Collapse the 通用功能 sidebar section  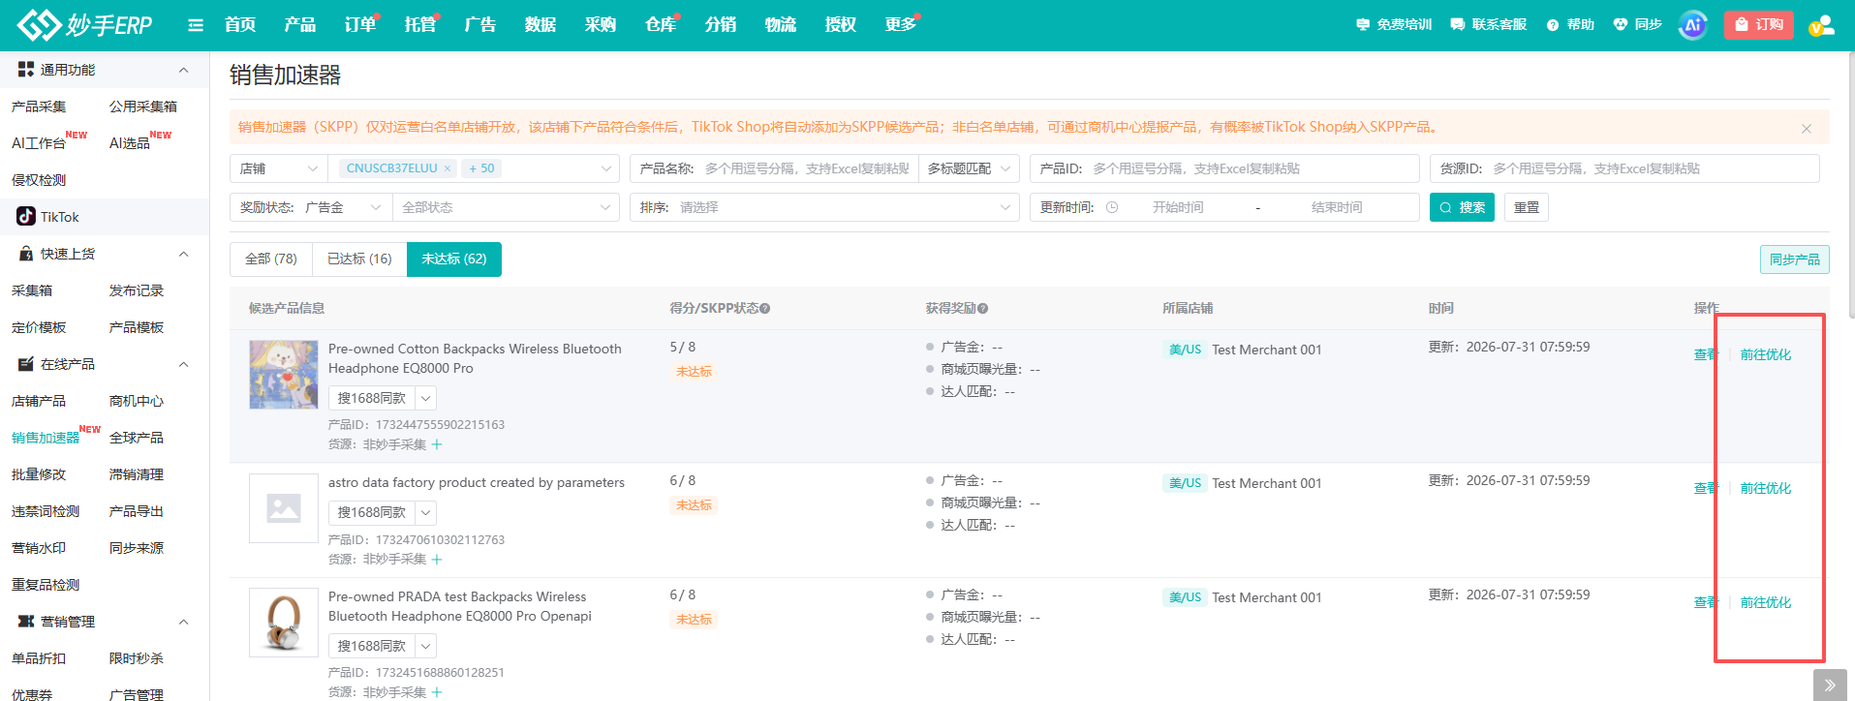(184, 70)
